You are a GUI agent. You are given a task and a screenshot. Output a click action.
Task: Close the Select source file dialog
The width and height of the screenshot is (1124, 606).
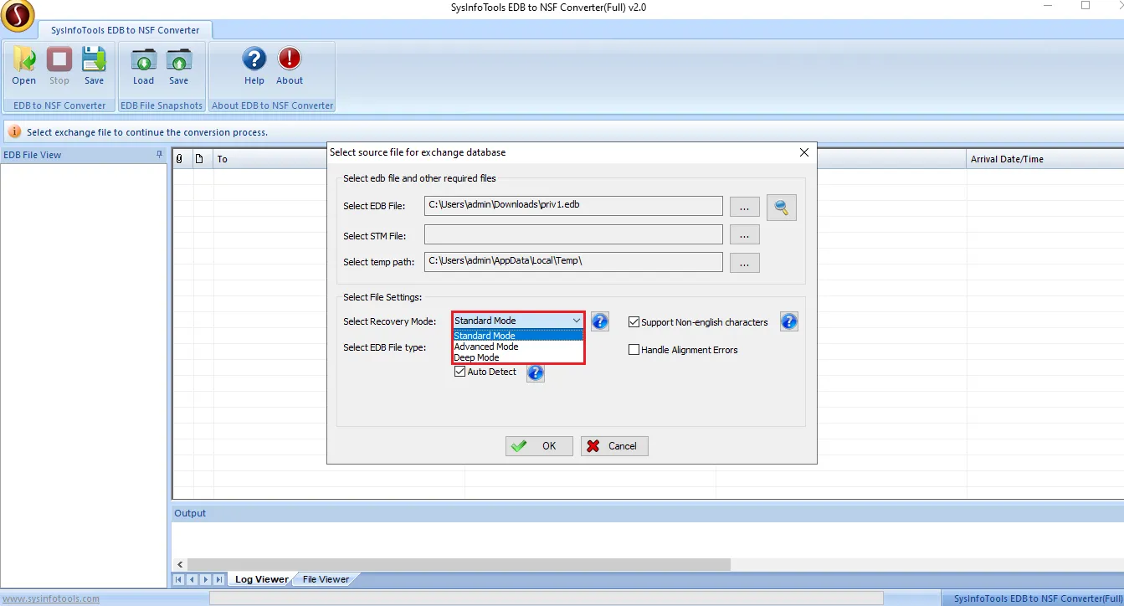[x=804, y=152]
